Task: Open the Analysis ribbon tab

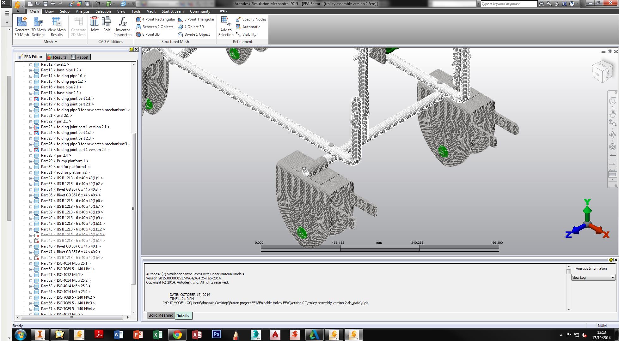Action: point(83,11)
